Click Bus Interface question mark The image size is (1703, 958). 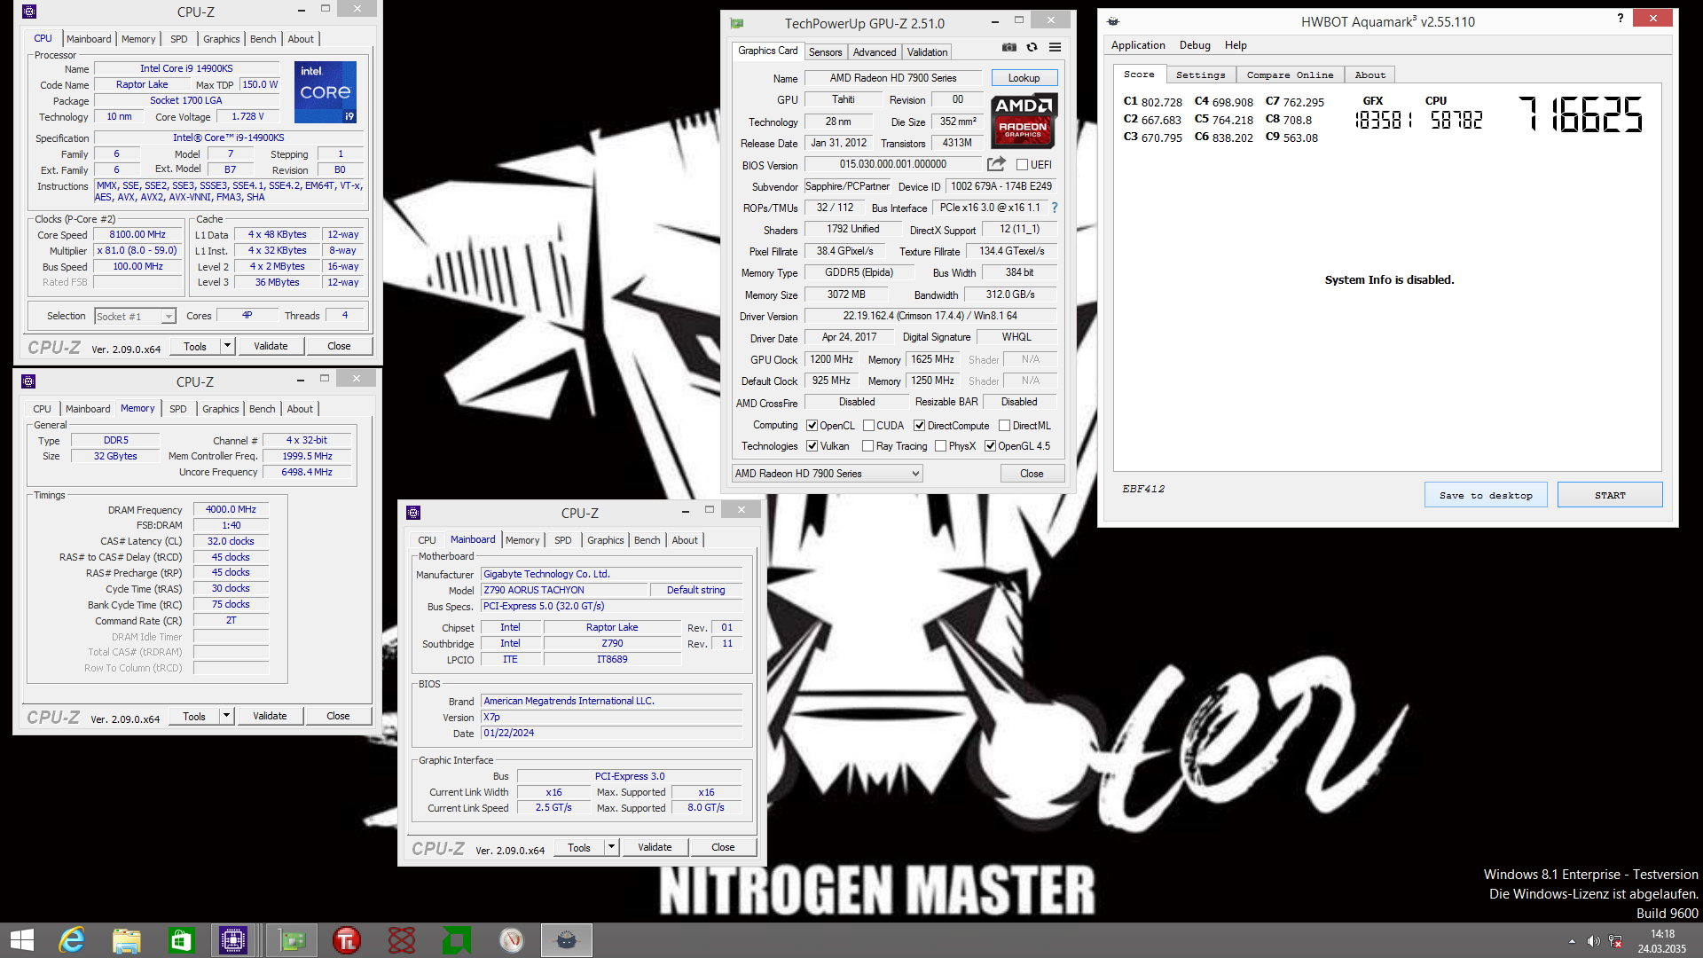click(1054, 208)
